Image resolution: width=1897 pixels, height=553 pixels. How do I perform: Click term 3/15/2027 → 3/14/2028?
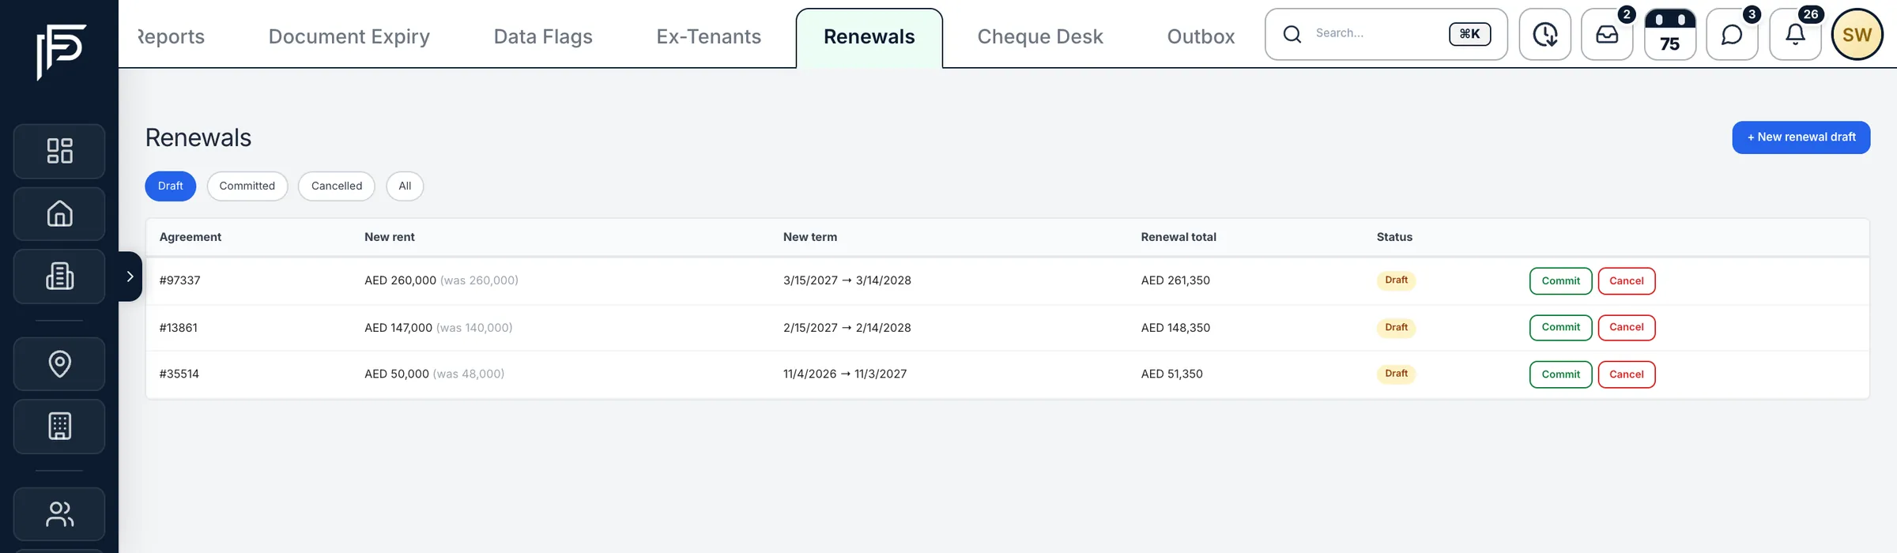[x=847, y=280]
